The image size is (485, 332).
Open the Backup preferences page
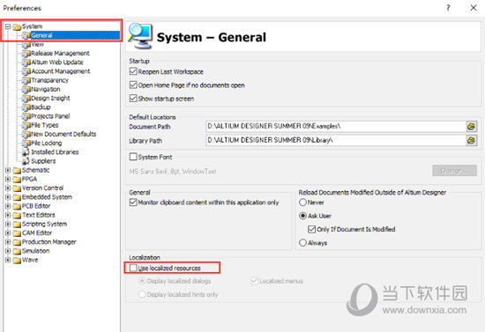[41, 107]
